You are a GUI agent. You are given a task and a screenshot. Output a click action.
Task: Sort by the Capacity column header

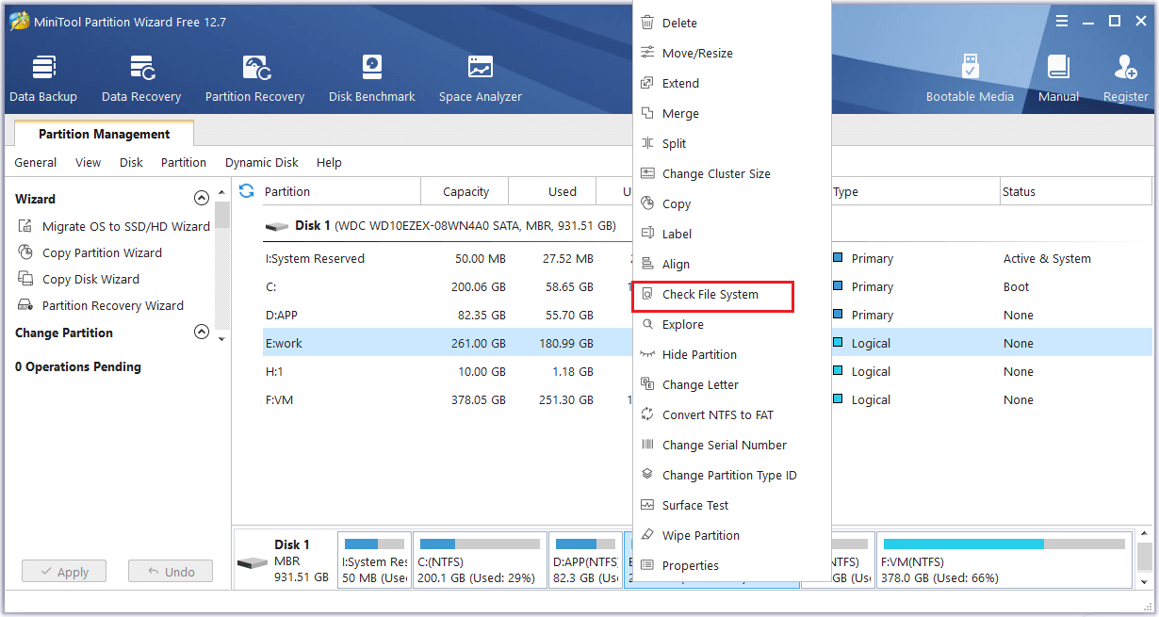(465, 191)
